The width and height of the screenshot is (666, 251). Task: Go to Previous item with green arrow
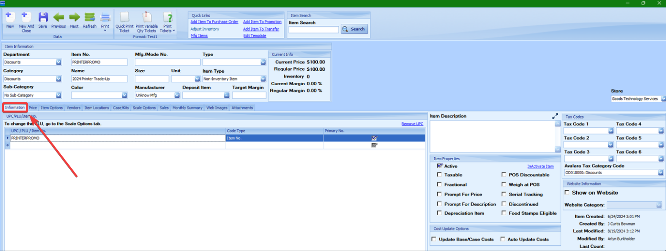point(58,18)
